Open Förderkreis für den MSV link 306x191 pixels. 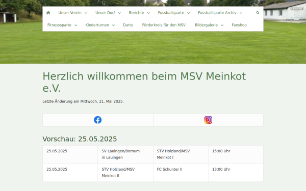(x=164, y=25)
